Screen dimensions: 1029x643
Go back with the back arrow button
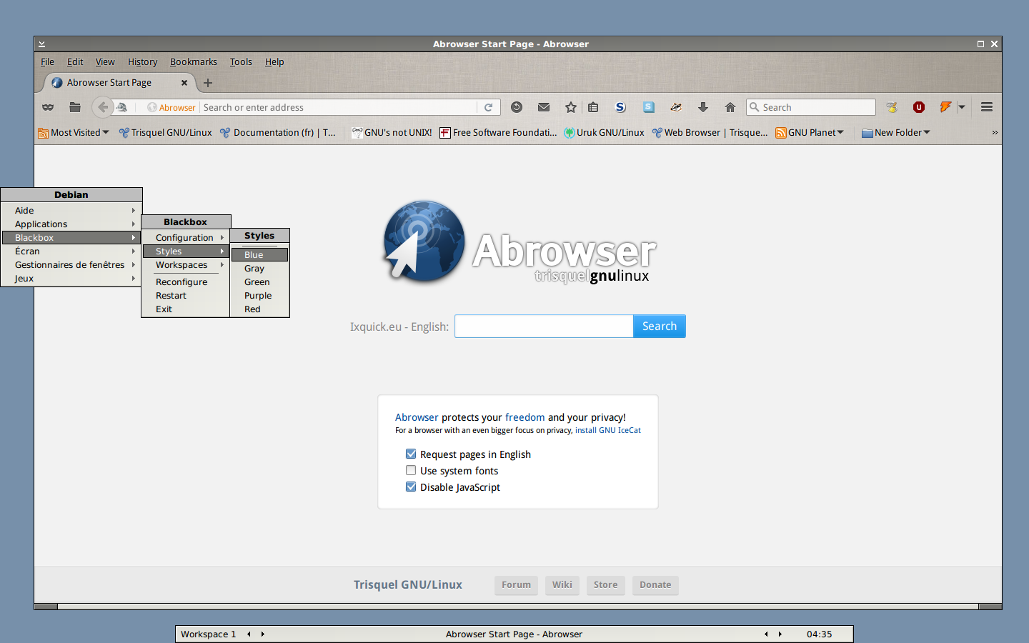click(x=103, y=107)
